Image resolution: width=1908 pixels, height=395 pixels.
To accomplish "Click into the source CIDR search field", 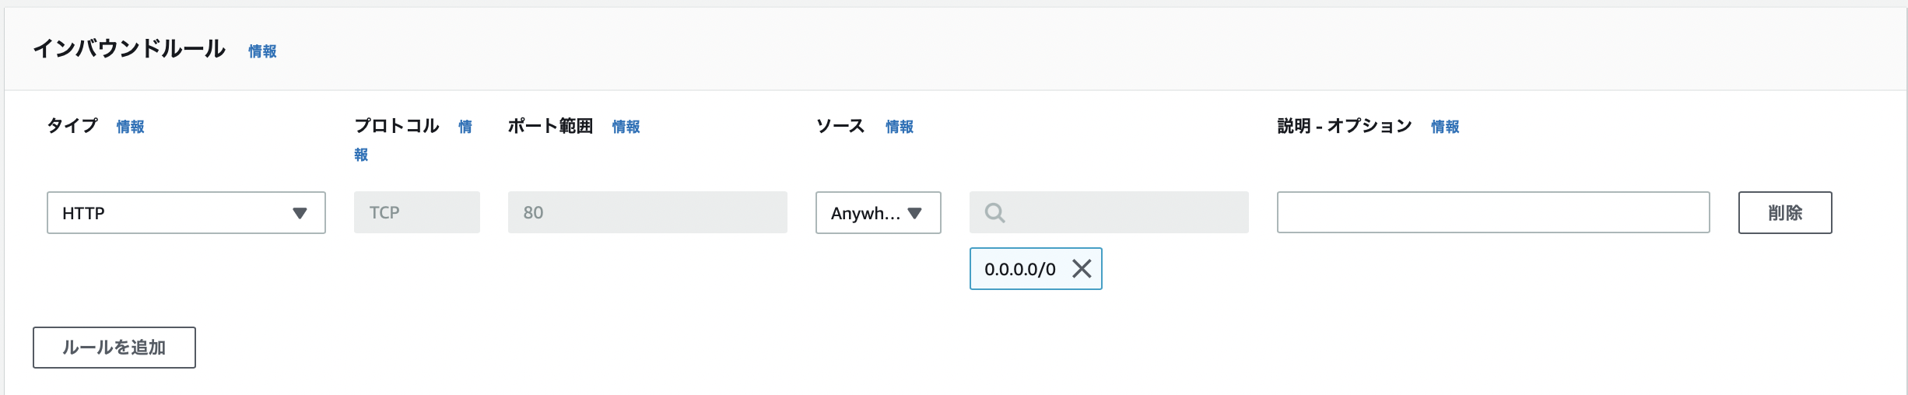I will pos(1109,212).
